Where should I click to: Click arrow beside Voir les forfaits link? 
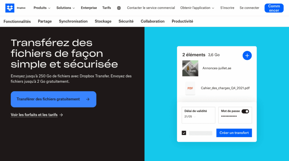pos(61,115)
